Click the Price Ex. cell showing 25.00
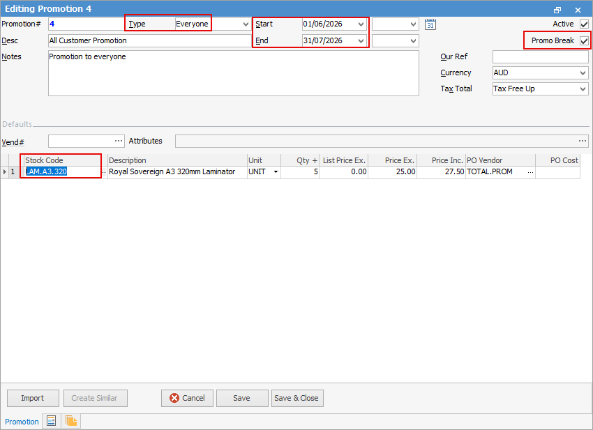The height and width of the screenshot is (430, 593). pos(392,172)
